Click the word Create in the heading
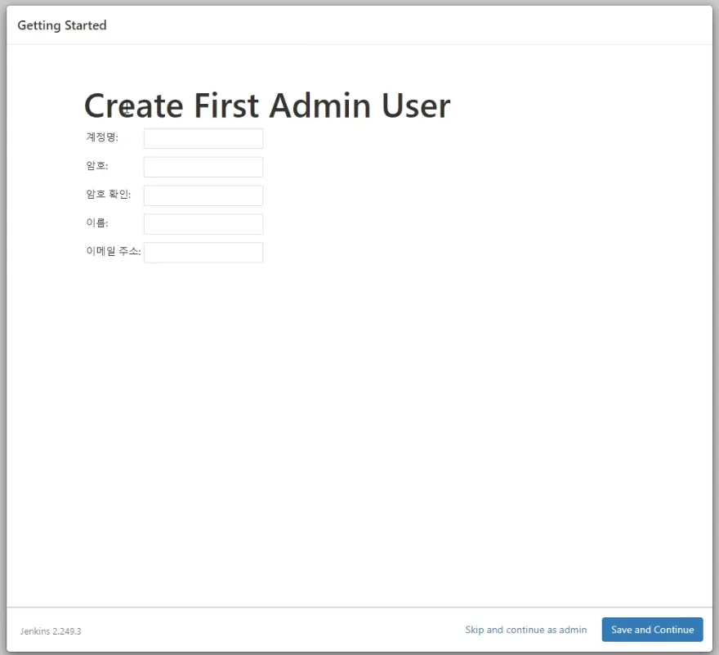This screenshot has width=719, height=655. point(133,106)
